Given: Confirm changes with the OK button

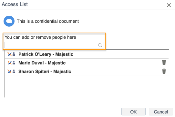Looking at the screenshot, I should [x=133, y=112].
